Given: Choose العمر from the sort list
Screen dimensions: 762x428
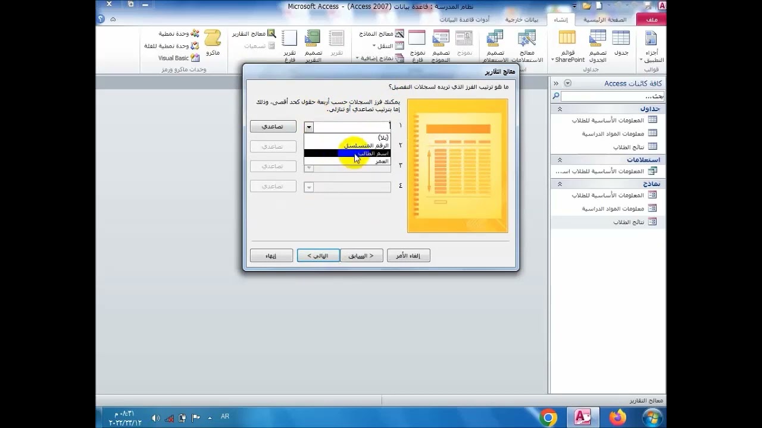Looking at the screenshot, I should pyautogui.click(x=347, y=161).
